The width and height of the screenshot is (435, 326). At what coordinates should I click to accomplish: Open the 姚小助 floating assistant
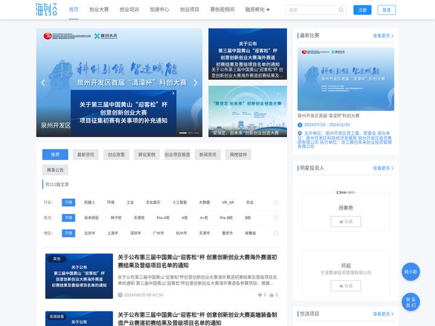point(411,272)
